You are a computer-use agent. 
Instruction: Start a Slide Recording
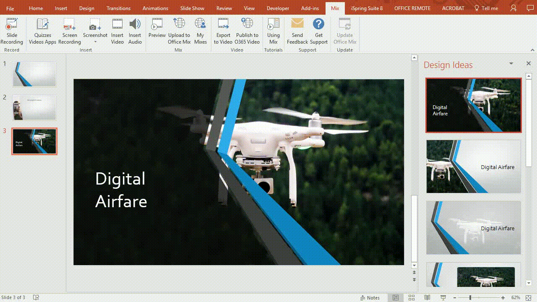click(11, 29)
